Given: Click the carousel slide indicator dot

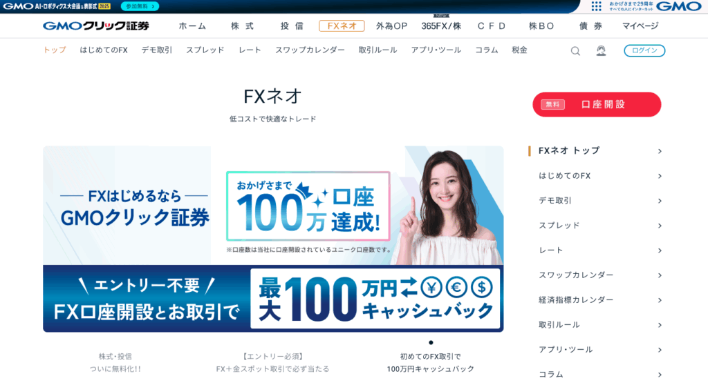Looking at the screenshot, I should pos(431,343).
